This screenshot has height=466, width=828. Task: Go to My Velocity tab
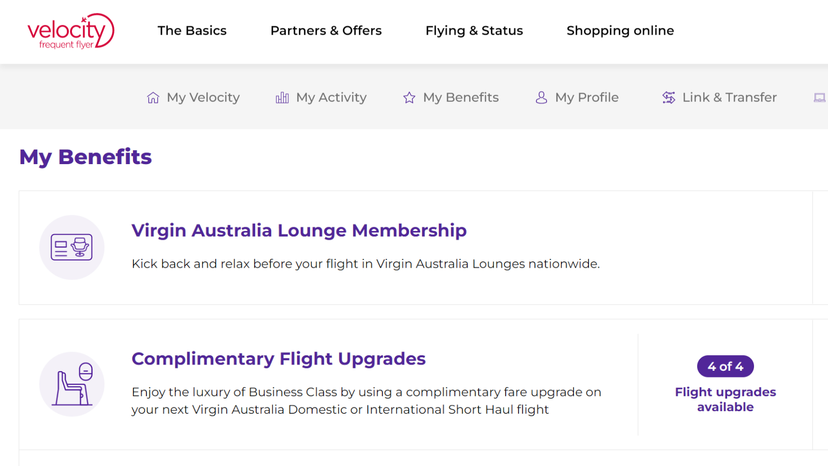[203, 97]
